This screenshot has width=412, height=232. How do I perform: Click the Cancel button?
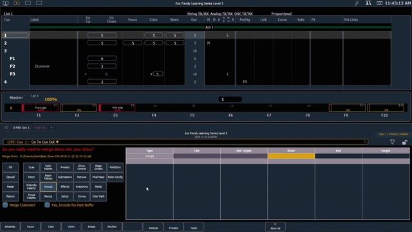coord(10,177)
